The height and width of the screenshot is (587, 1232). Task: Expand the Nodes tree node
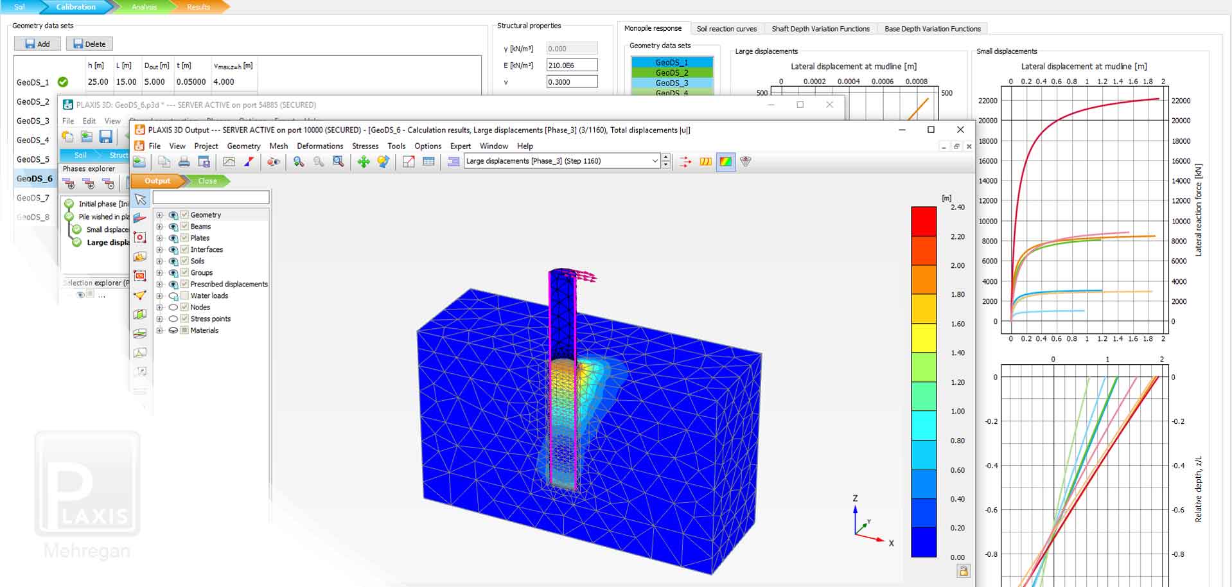[x=159, y=307]
